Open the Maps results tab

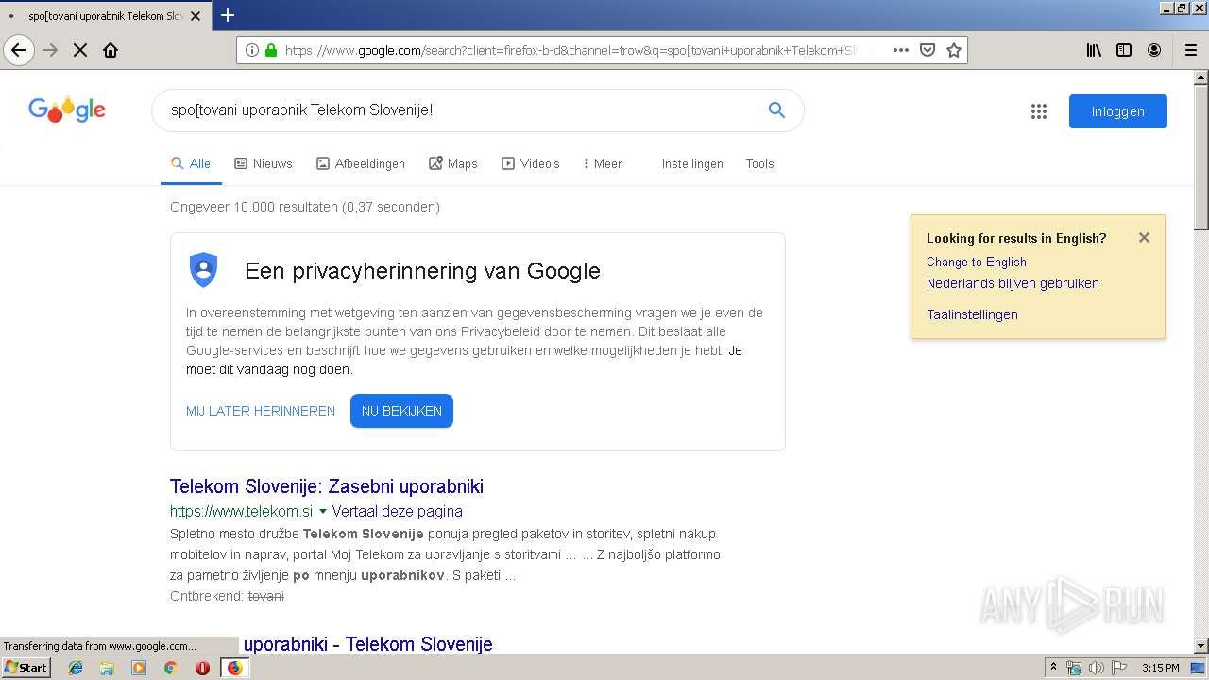(453, 163)
